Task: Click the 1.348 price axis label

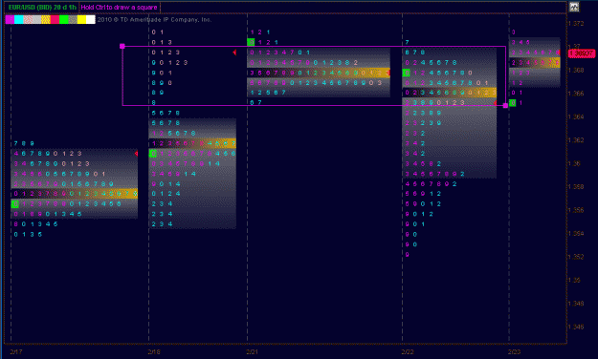Action: coord(576,304)
